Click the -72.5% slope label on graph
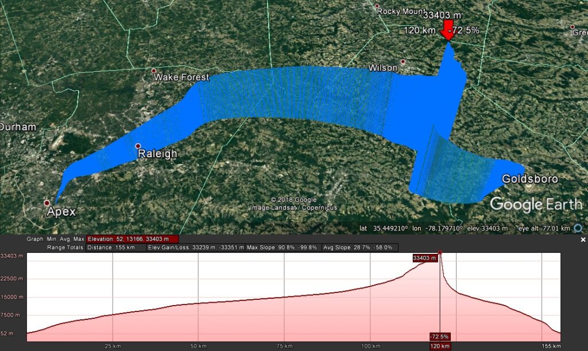The height and width of the screenshot is (351, 588). [x=440, y=336]
